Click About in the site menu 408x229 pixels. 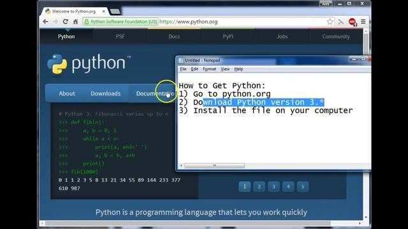[67, 94]
